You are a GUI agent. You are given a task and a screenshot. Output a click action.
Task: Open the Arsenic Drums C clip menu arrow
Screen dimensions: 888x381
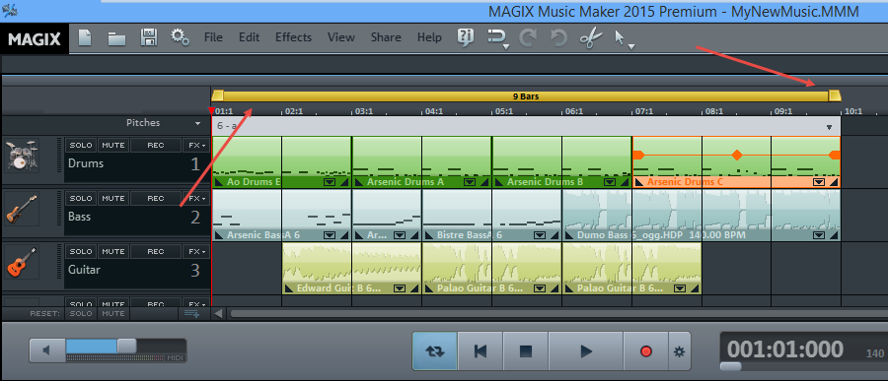818,182
